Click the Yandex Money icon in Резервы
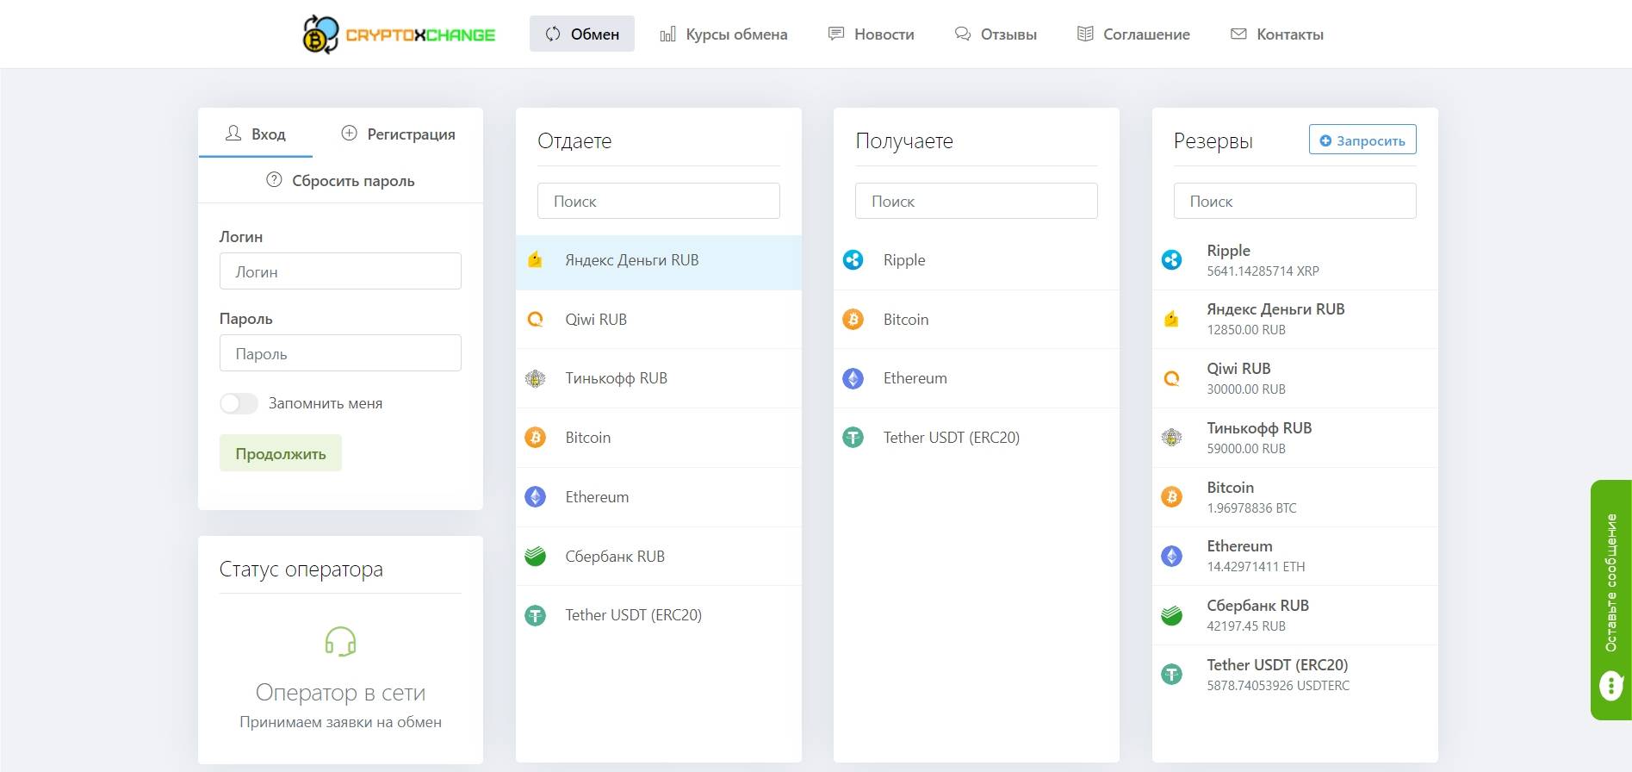The width and height of the screenshot is (1632, 772). (x=1171, y=319)
